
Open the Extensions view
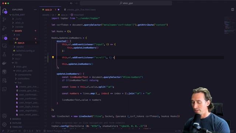4,37
